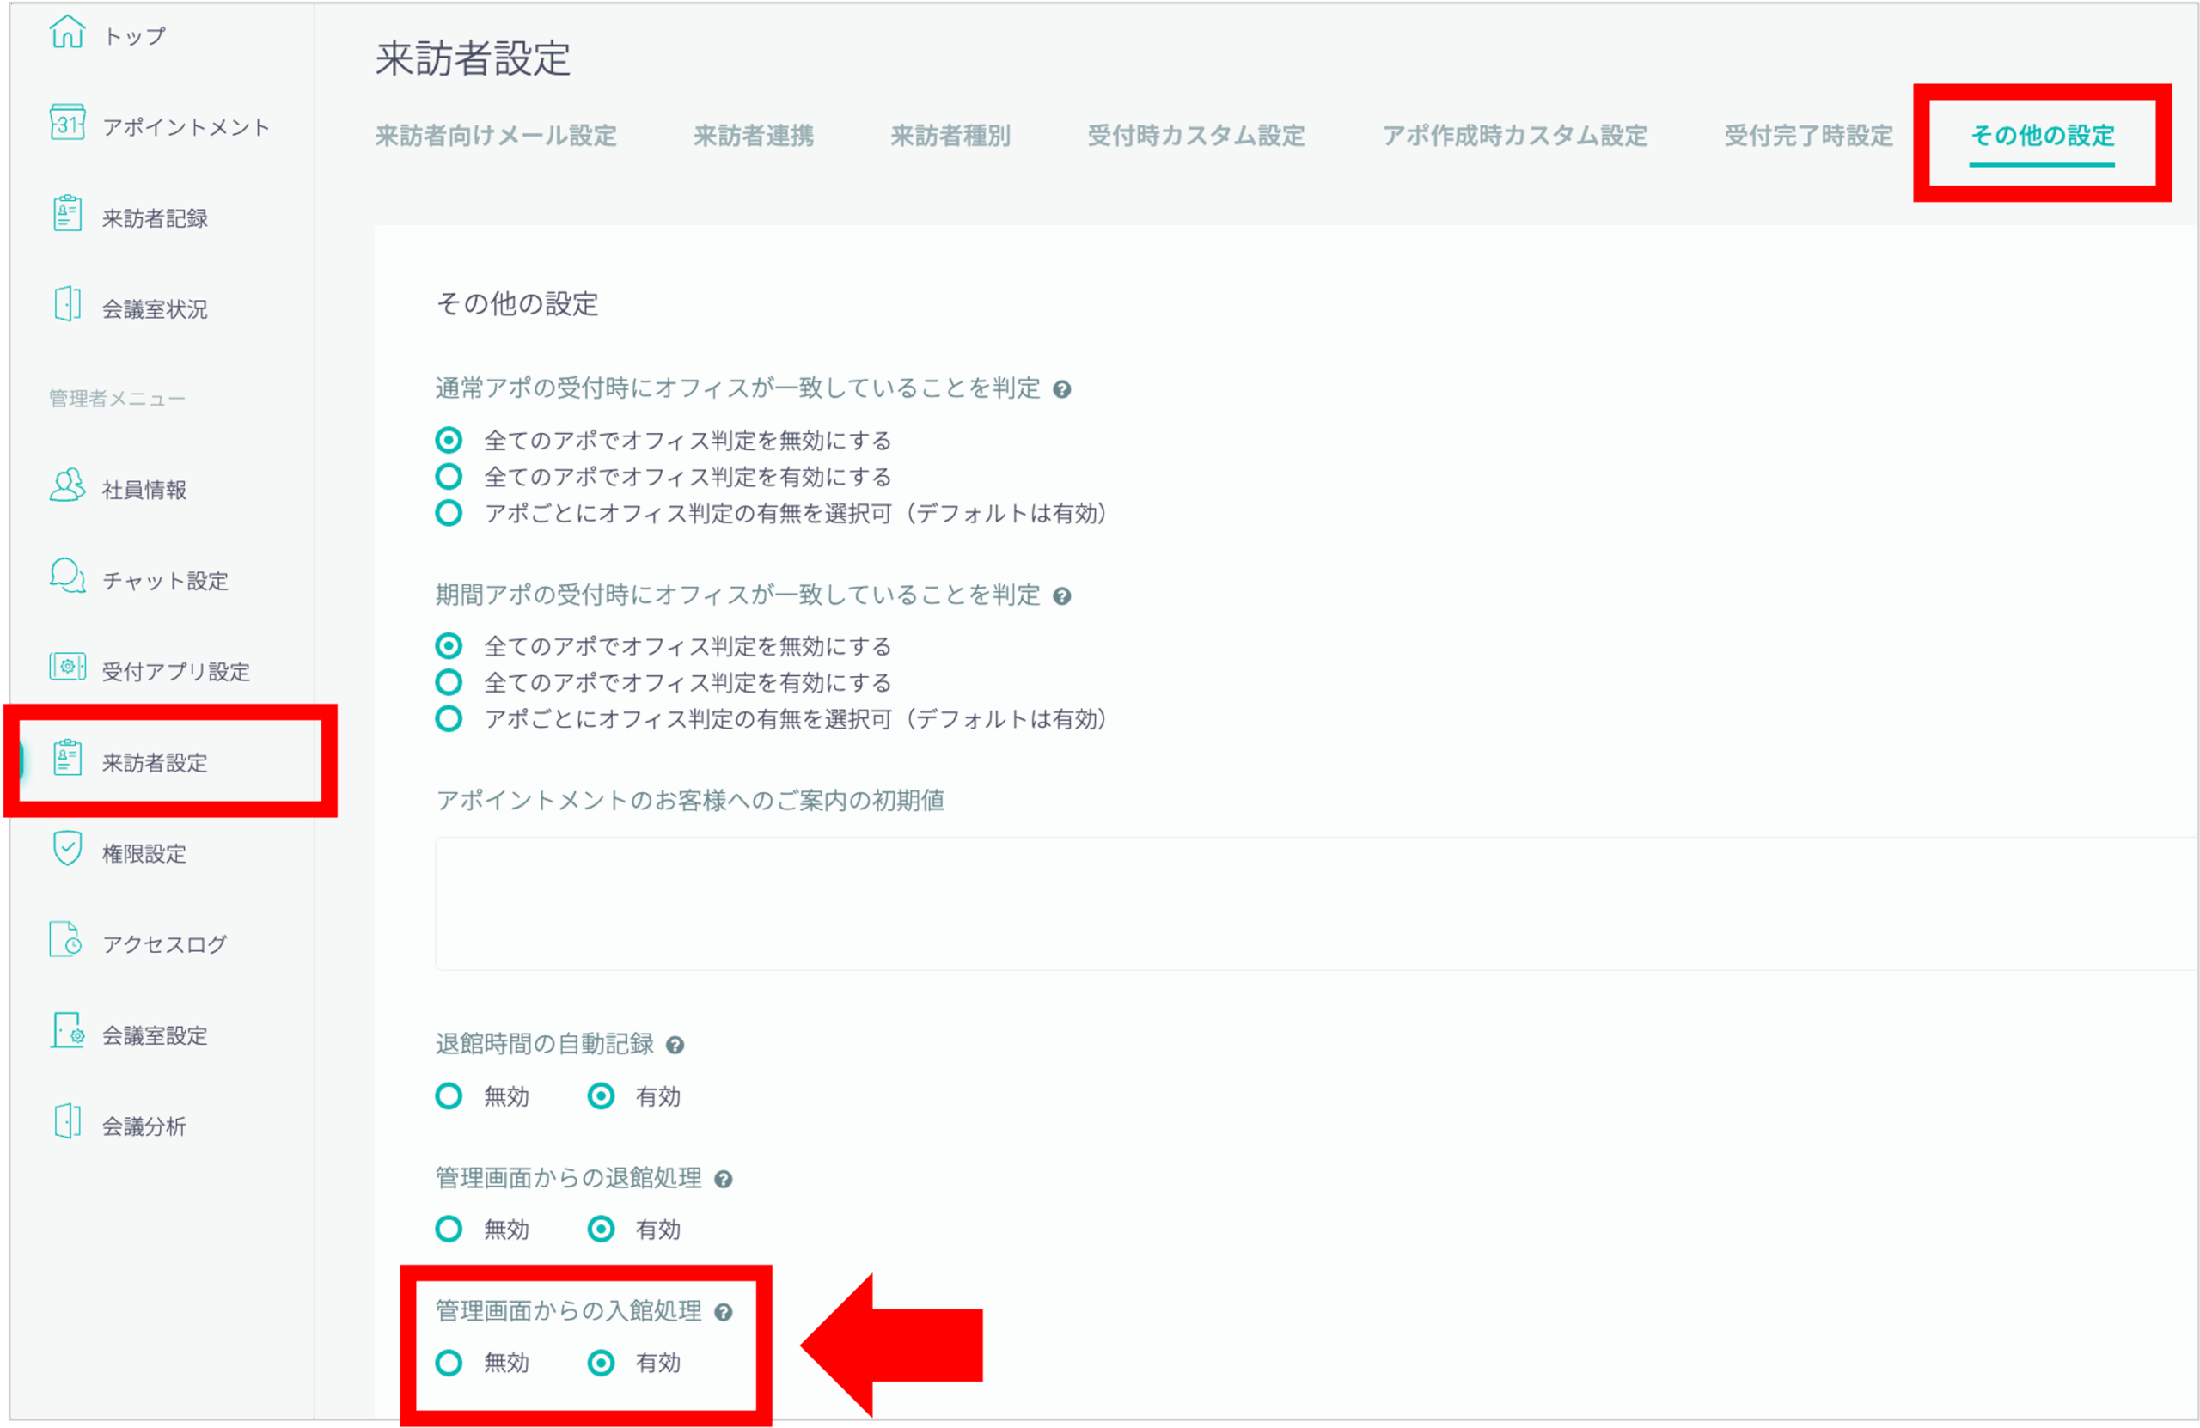Viewport: 2200px width, 1428px height.
Task: Click help icon beside 管理画面からの入館処理
Action: click(724, 1313)
